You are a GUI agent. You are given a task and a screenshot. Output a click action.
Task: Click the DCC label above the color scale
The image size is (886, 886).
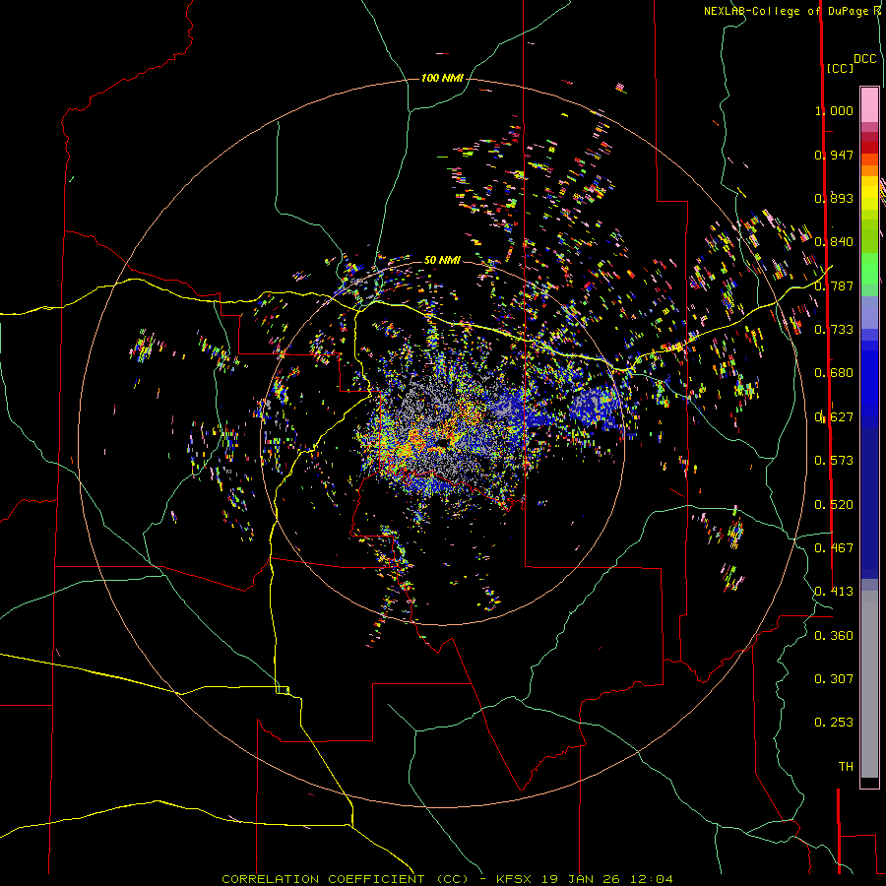[x=864, y=59]
